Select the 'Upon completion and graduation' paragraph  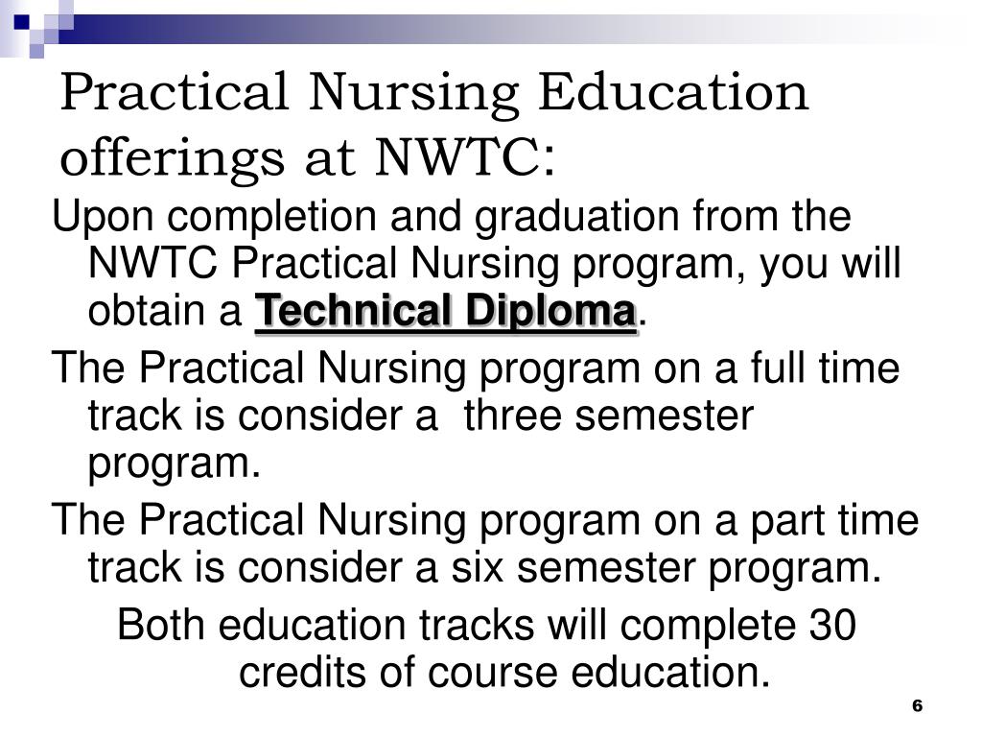[477, 263]
